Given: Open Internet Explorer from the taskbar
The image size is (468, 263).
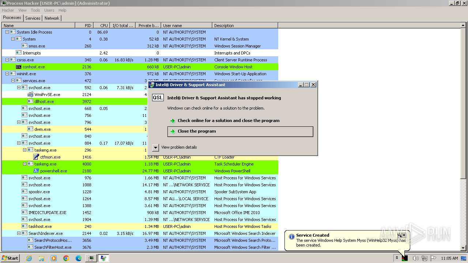Looking at the screenshot, I should point(29,258).
